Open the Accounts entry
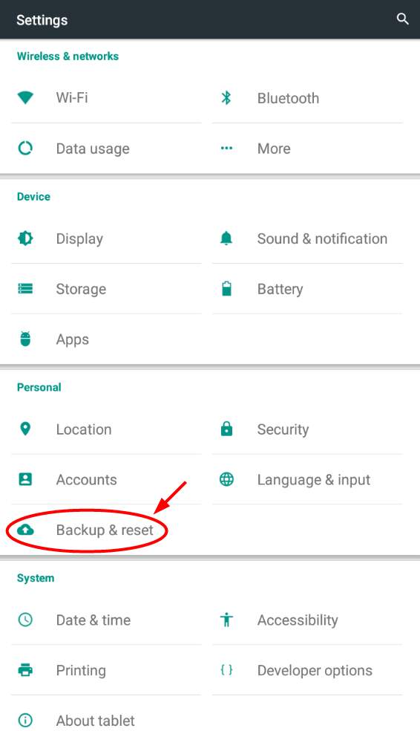 coord(107,479)
